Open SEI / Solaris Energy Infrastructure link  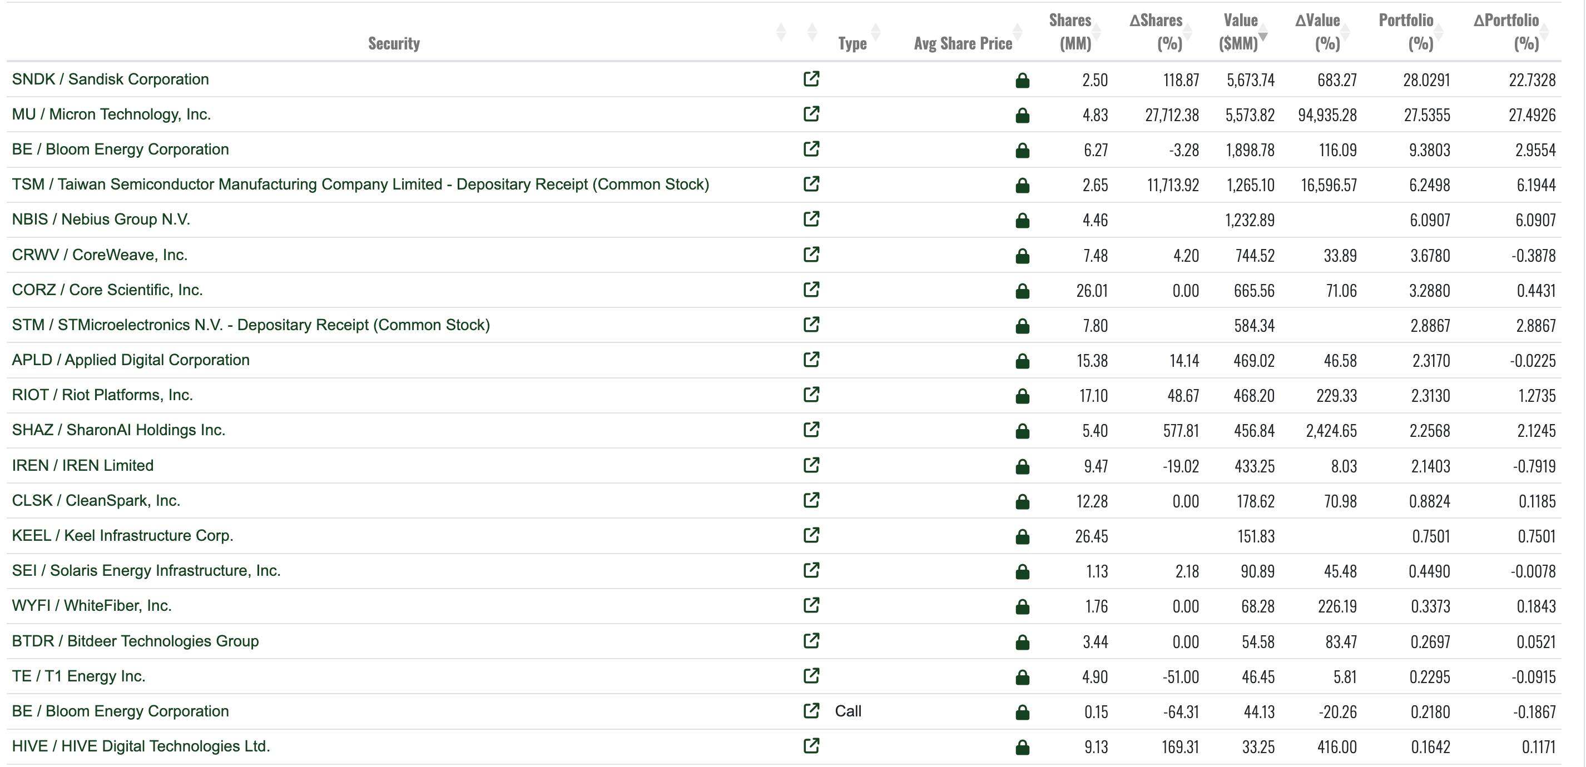click(146, 571)
